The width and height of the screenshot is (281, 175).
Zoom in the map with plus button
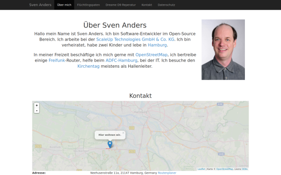[37, 105]
